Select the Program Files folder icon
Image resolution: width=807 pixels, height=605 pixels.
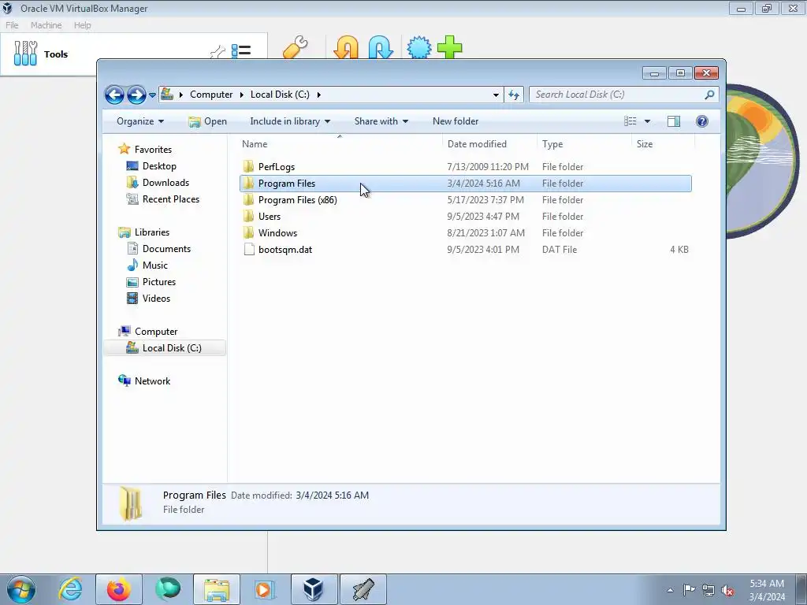[248, 183]
